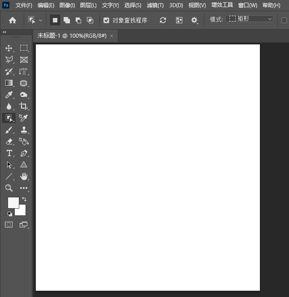Select the Rectangular Marquee tool
289x297 pixels.
pos(24,48)
